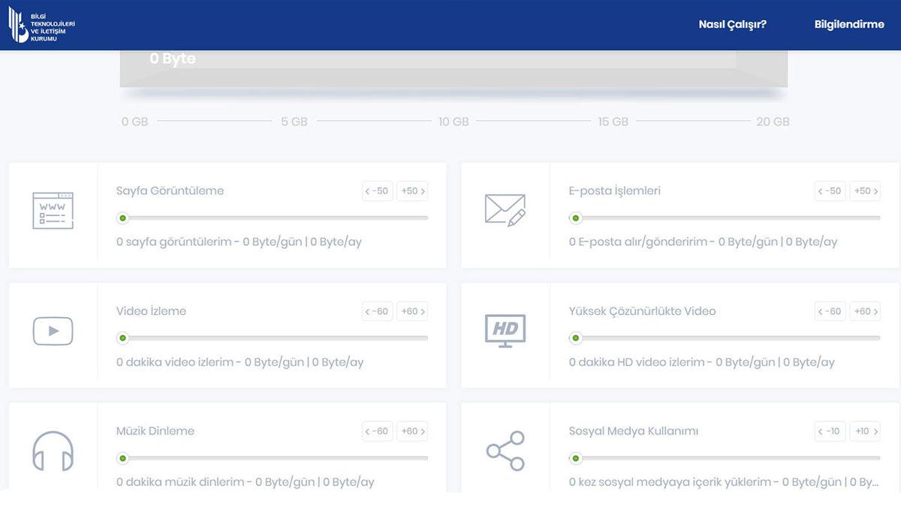Decrease Sayfa Görüntüleme by -50
This screenshot has height=506, width=901.
[x=377, y=191]
